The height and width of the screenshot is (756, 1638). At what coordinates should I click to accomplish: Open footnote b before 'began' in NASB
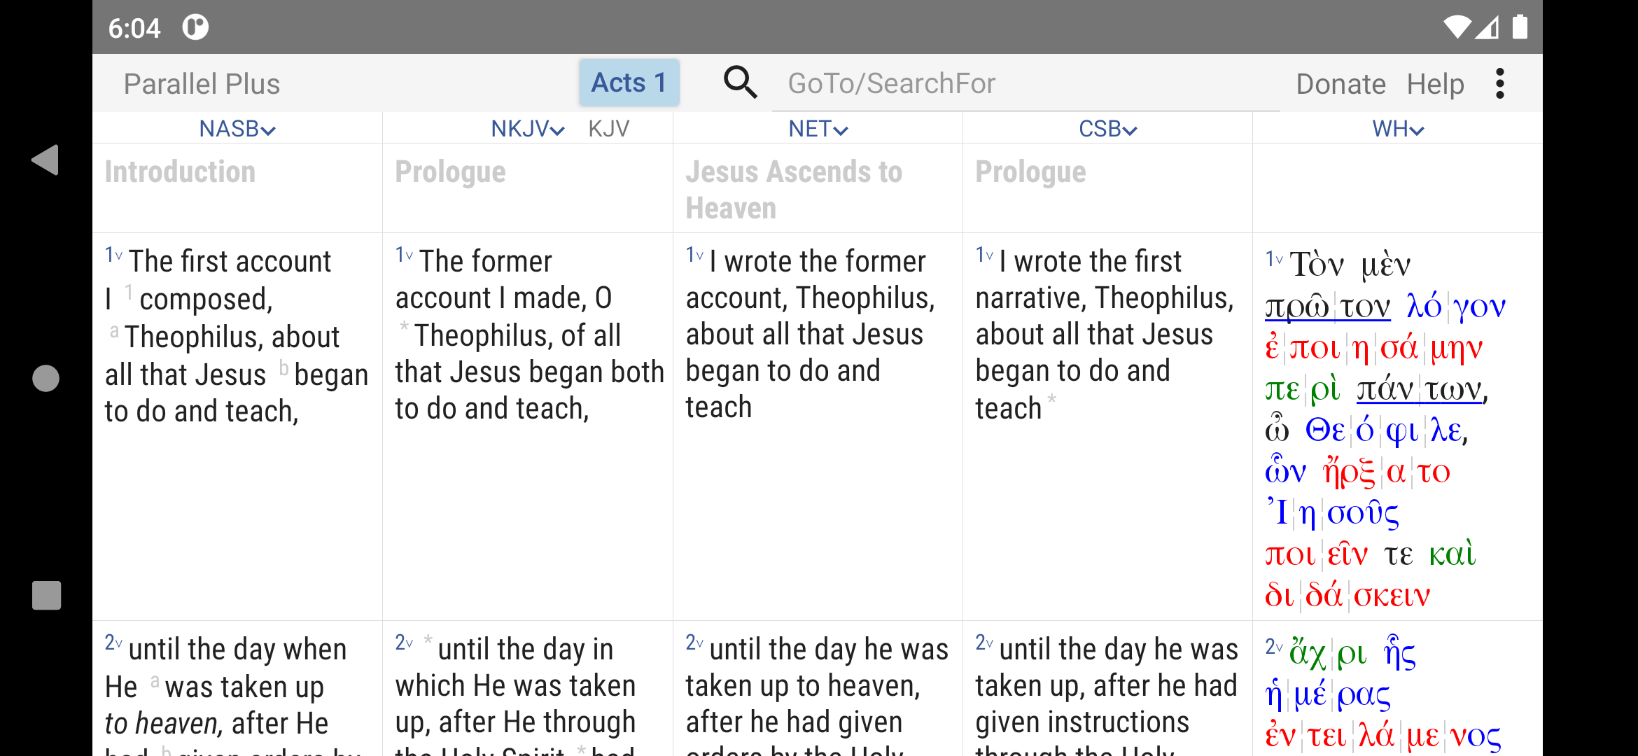click(x=283, y=367)
